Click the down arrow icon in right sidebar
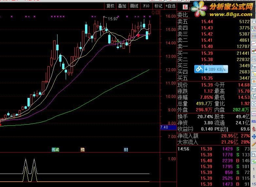Viewport: 256px width, 187px height. (x=254, y=21)
